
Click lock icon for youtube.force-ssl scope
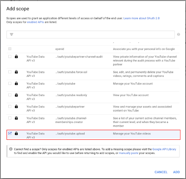click(16, 72)
